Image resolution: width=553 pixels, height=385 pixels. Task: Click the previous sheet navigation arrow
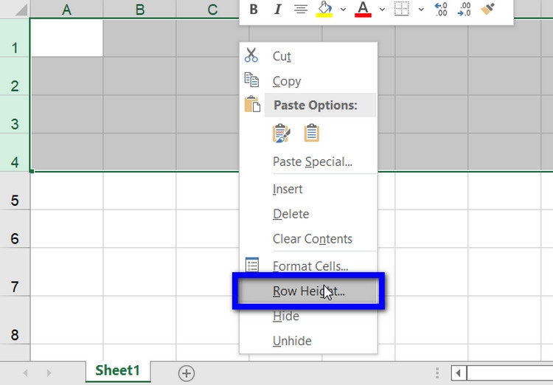25,372
